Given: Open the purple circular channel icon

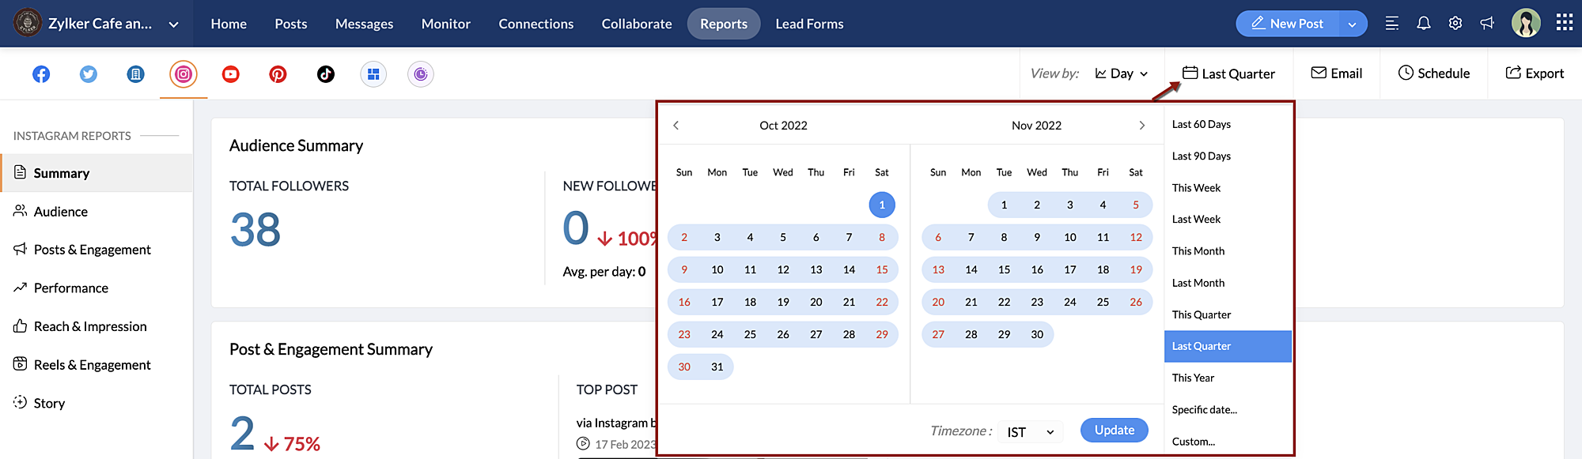Looking at the screenshot, I should [x=421, y=74].
